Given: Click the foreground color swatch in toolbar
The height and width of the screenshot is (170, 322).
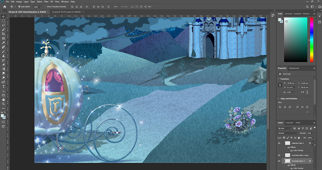Looking at the screenshot, I should click(x=2, y=116).
